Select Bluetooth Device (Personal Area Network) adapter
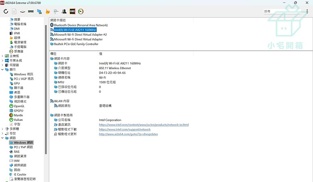 pyautogui.click(x=79, y=25)
